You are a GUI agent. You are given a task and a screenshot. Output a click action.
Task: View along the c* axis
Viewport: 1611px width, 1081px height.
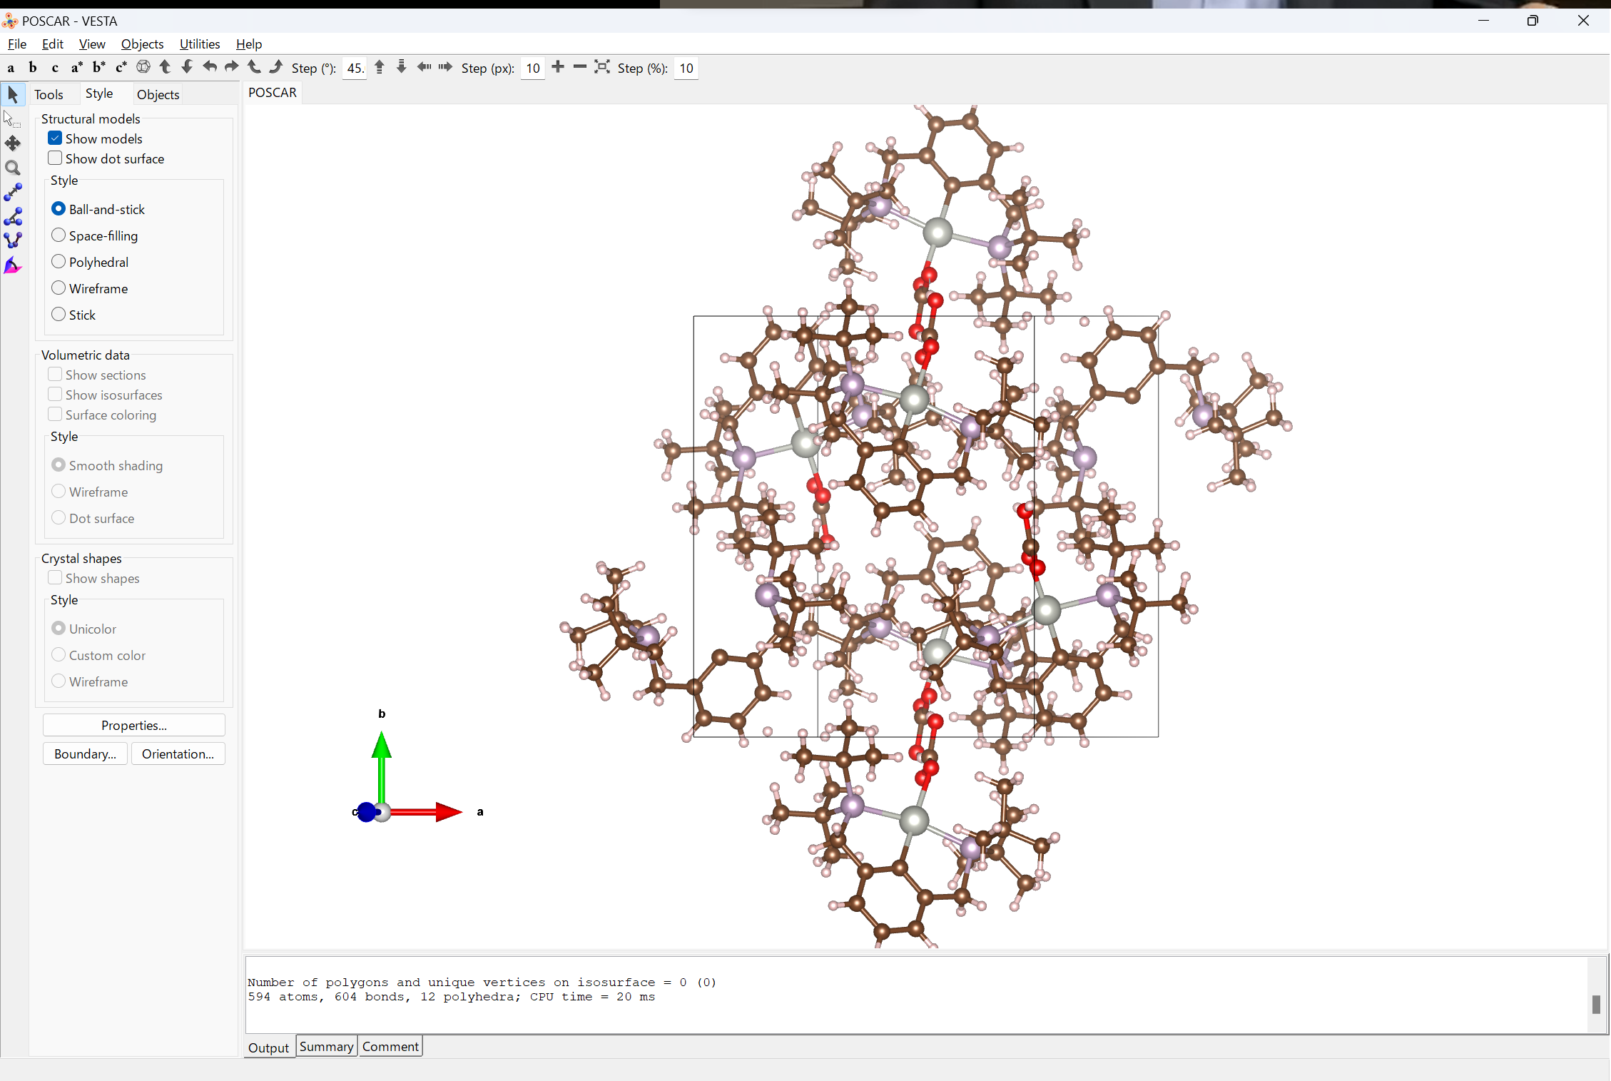pyautogui.click(x=121, y=68)
